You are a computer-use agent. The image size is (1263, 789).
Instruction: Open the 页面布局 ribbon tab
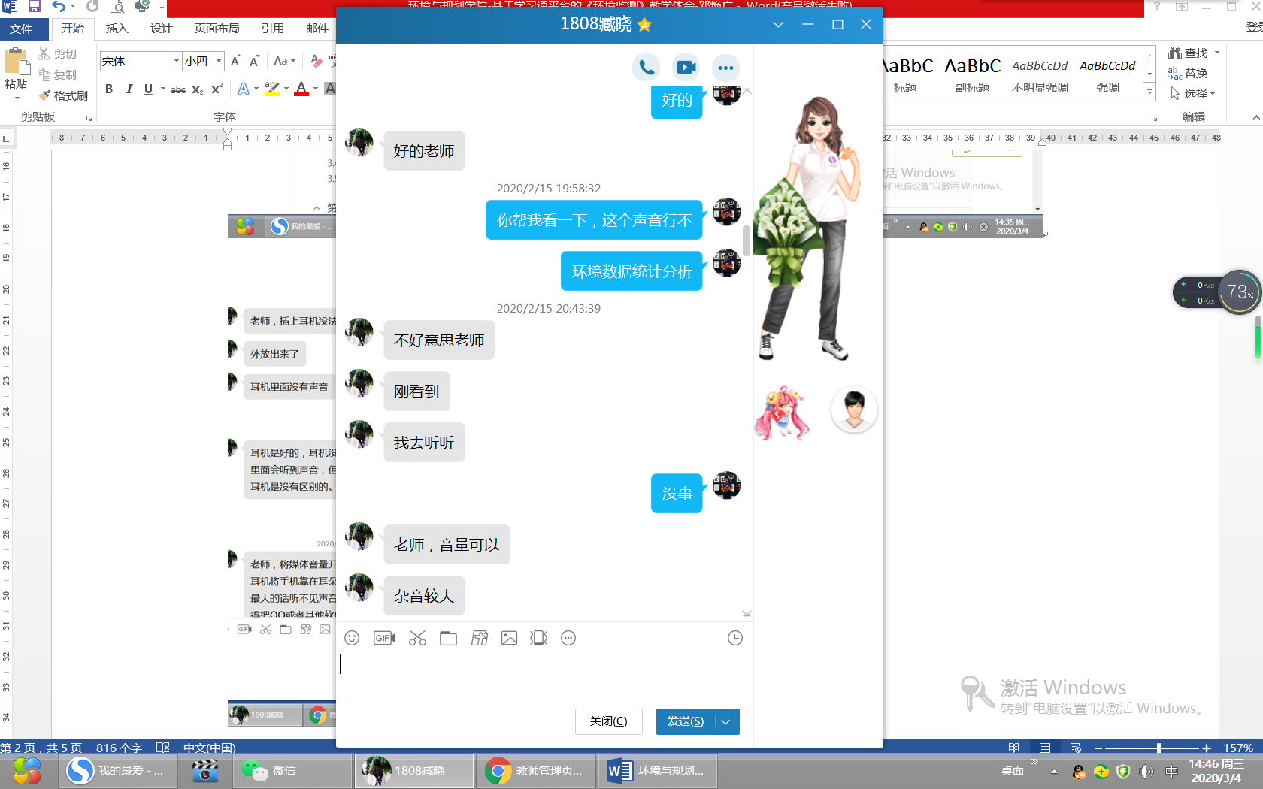[217, 29]
